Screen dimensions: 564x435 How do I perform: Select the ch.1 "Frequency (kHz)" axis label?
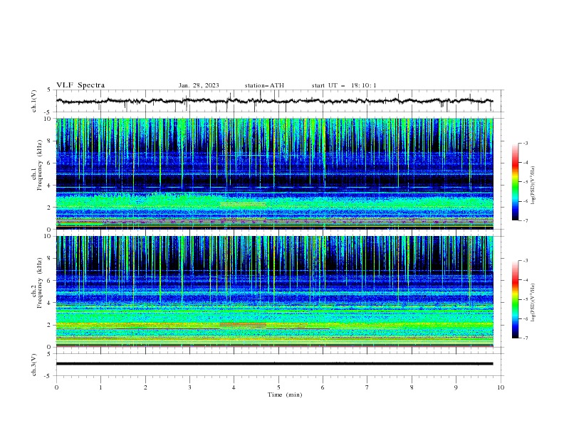39,166
